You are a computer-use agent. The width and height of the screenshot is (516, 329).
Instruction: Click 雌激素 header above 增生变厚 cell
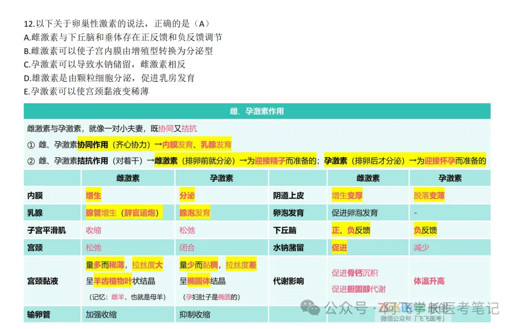tap(368, 178)
